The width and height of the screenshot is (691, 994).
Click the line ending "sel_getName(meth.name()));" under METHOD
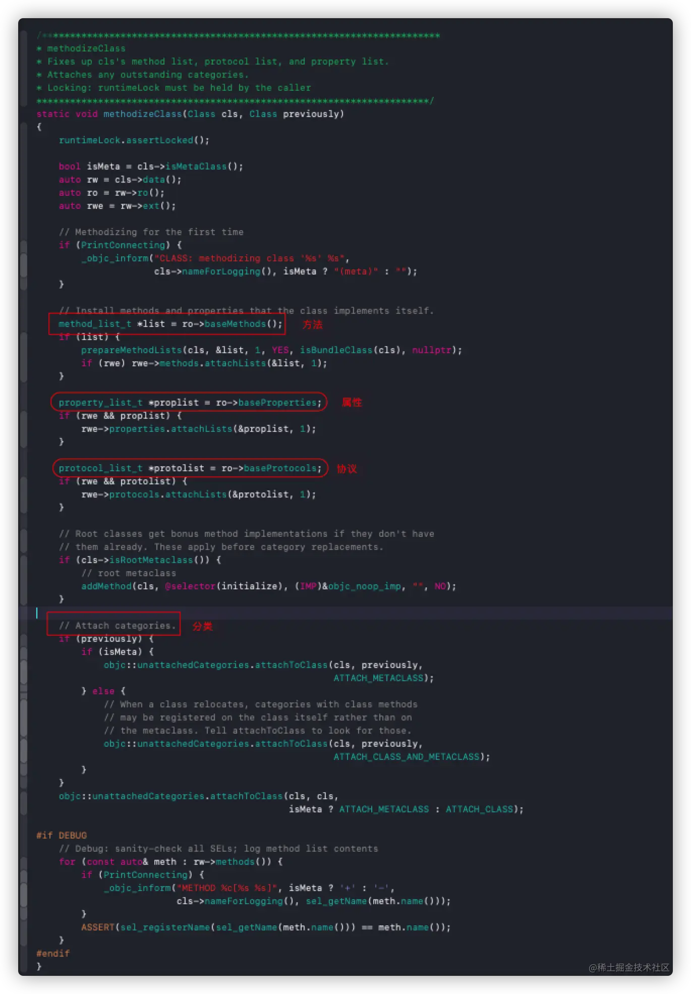pos(313,901)
